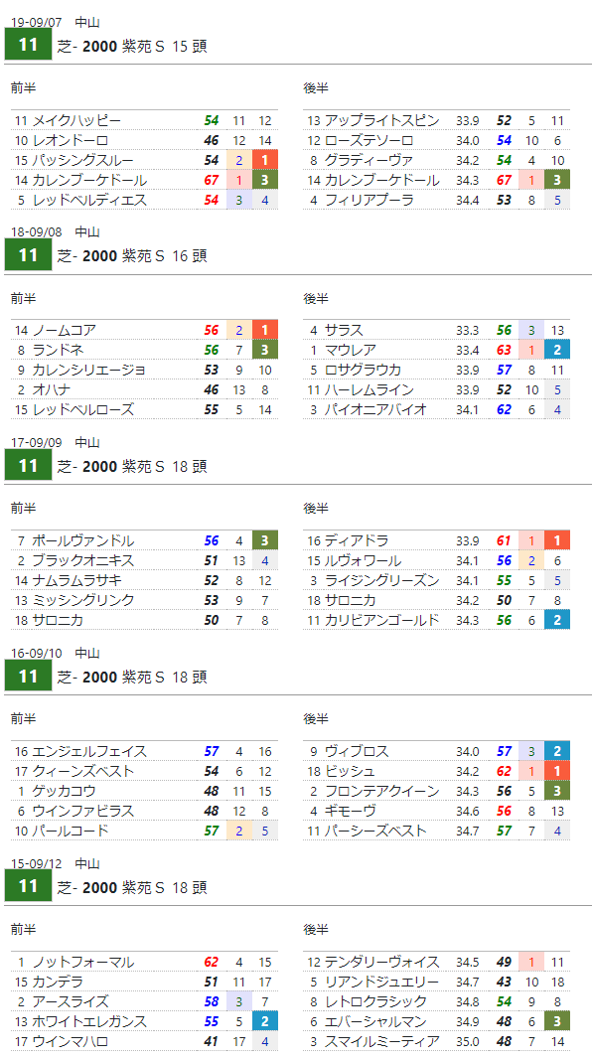
Task: Click アップライトスピン in the 2019 後半 table
Action: pos(382,121)
